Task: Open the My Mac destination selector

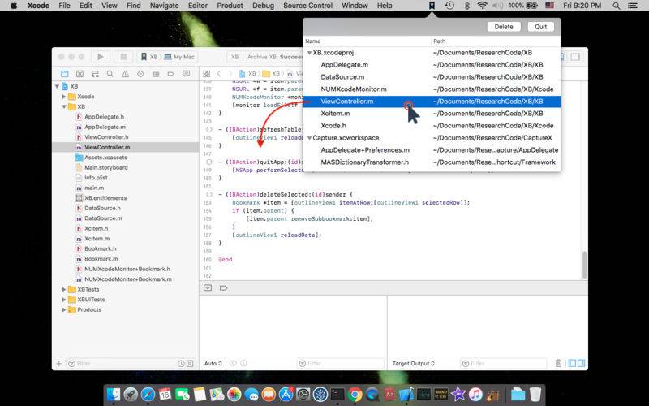Action: 179,57
